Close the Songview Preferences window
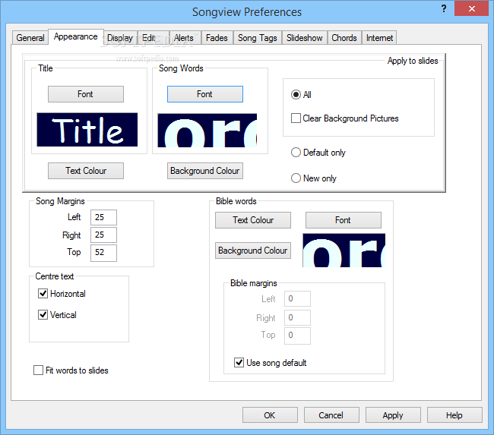Image resolution: width=494 pixels, height=435 pixels. click(472, 8)
